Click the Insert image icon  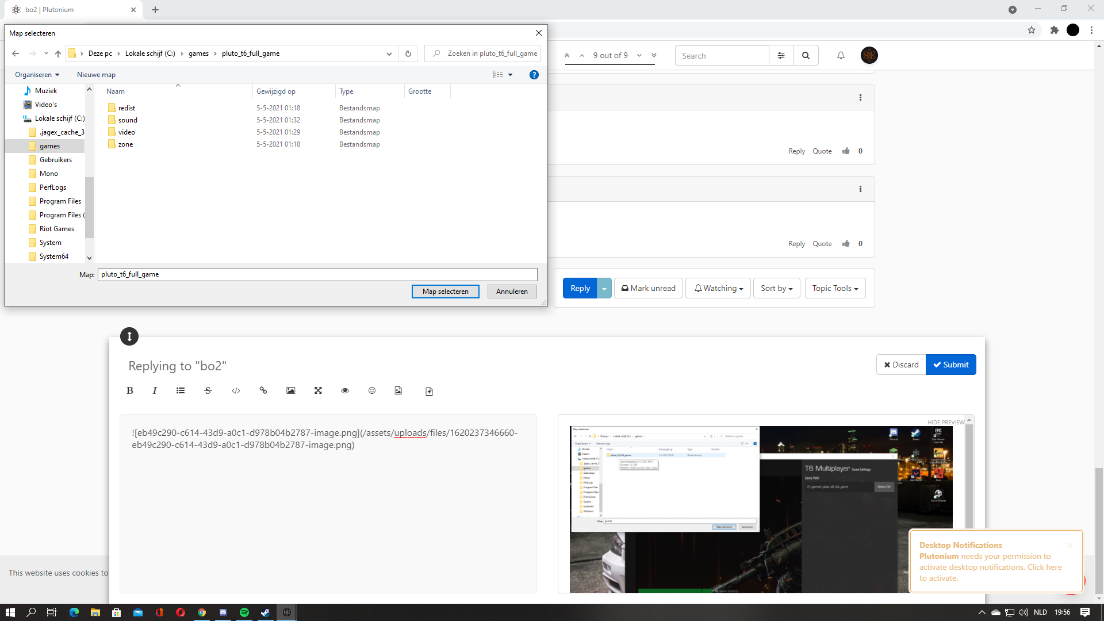(x=290, y=390)
